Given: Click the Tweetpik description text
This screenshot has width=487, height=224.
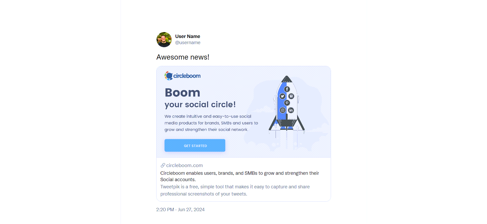Looking at the screenshot, I should pyautogui.click(x=235, y=190).
